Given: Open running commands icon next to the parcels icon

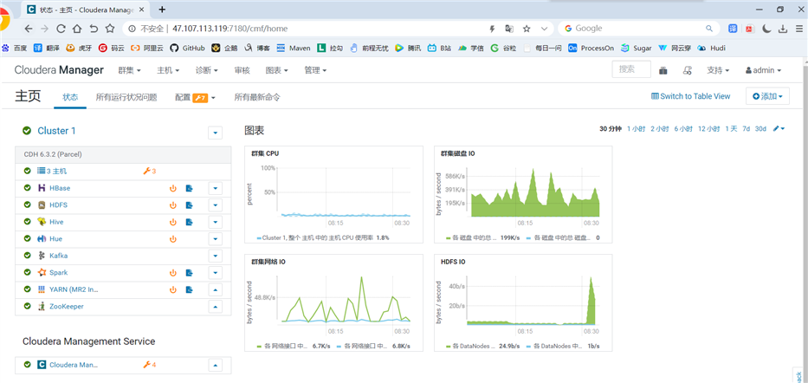Looking at the screenshot, I should (687, 70).
